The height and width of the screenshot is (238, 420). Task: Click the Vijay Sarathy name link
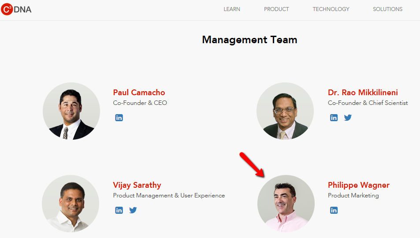point(137,185)
